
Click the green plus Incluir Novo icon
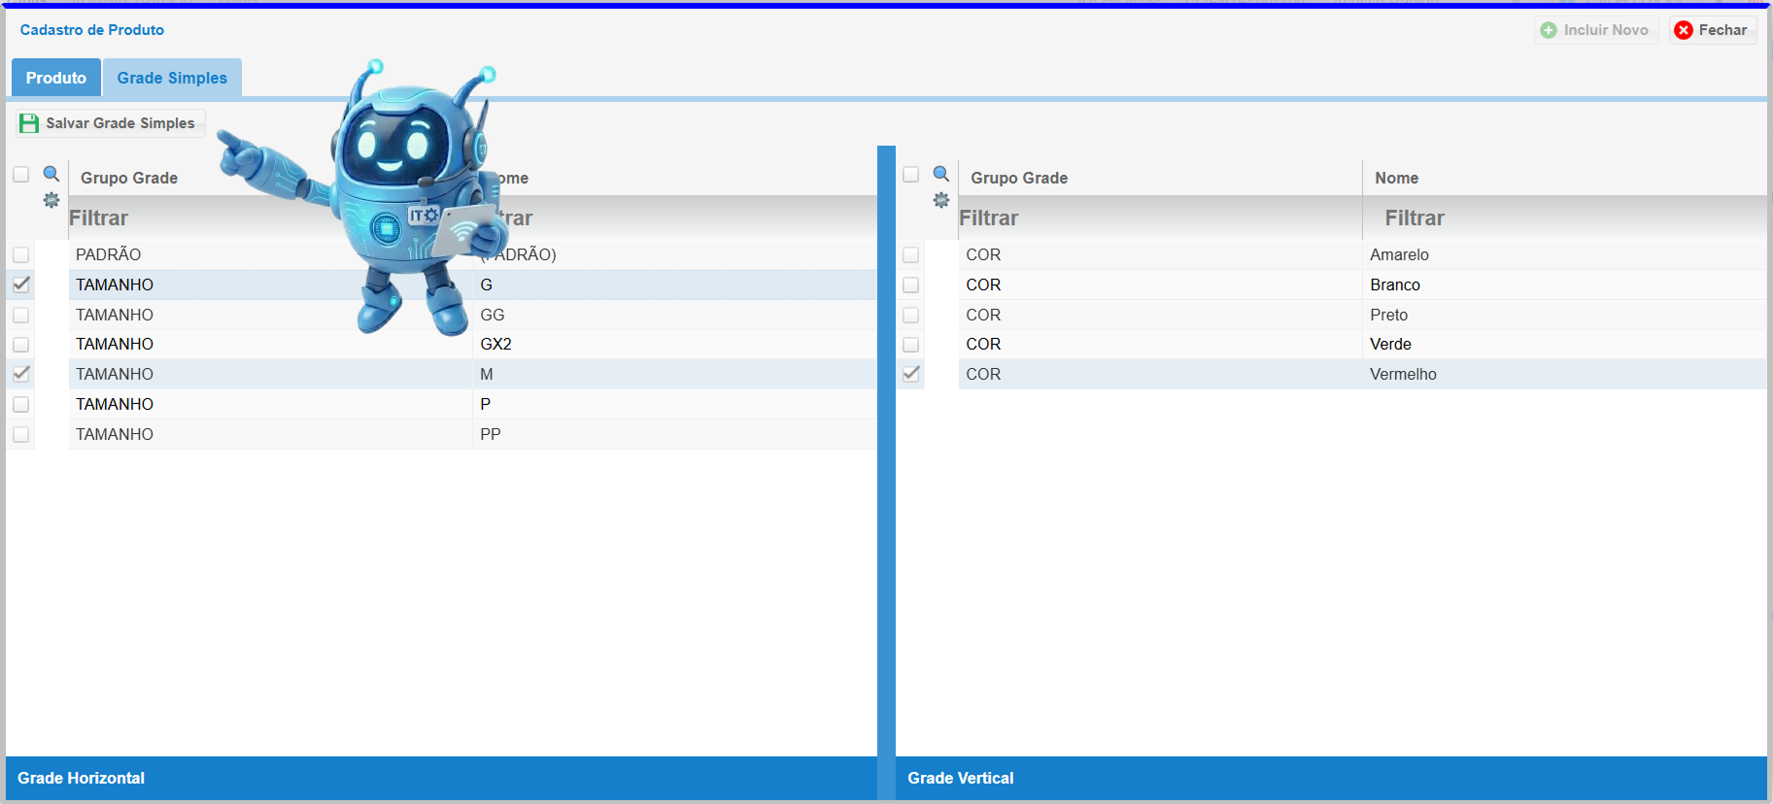coord(1549,30)
